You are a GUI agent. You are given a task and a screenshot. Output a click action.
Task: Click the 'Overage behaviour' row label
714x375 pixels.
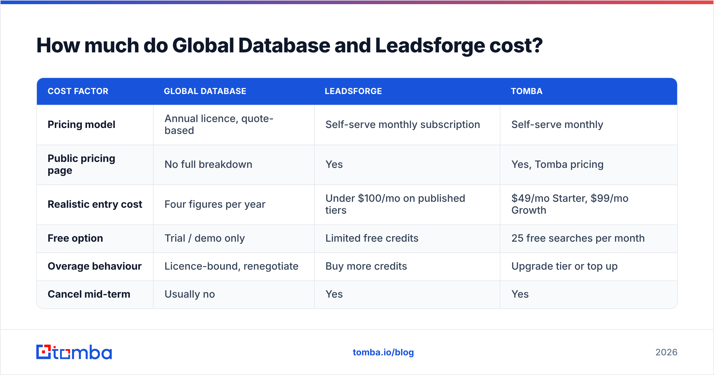(x=95, y=266)
